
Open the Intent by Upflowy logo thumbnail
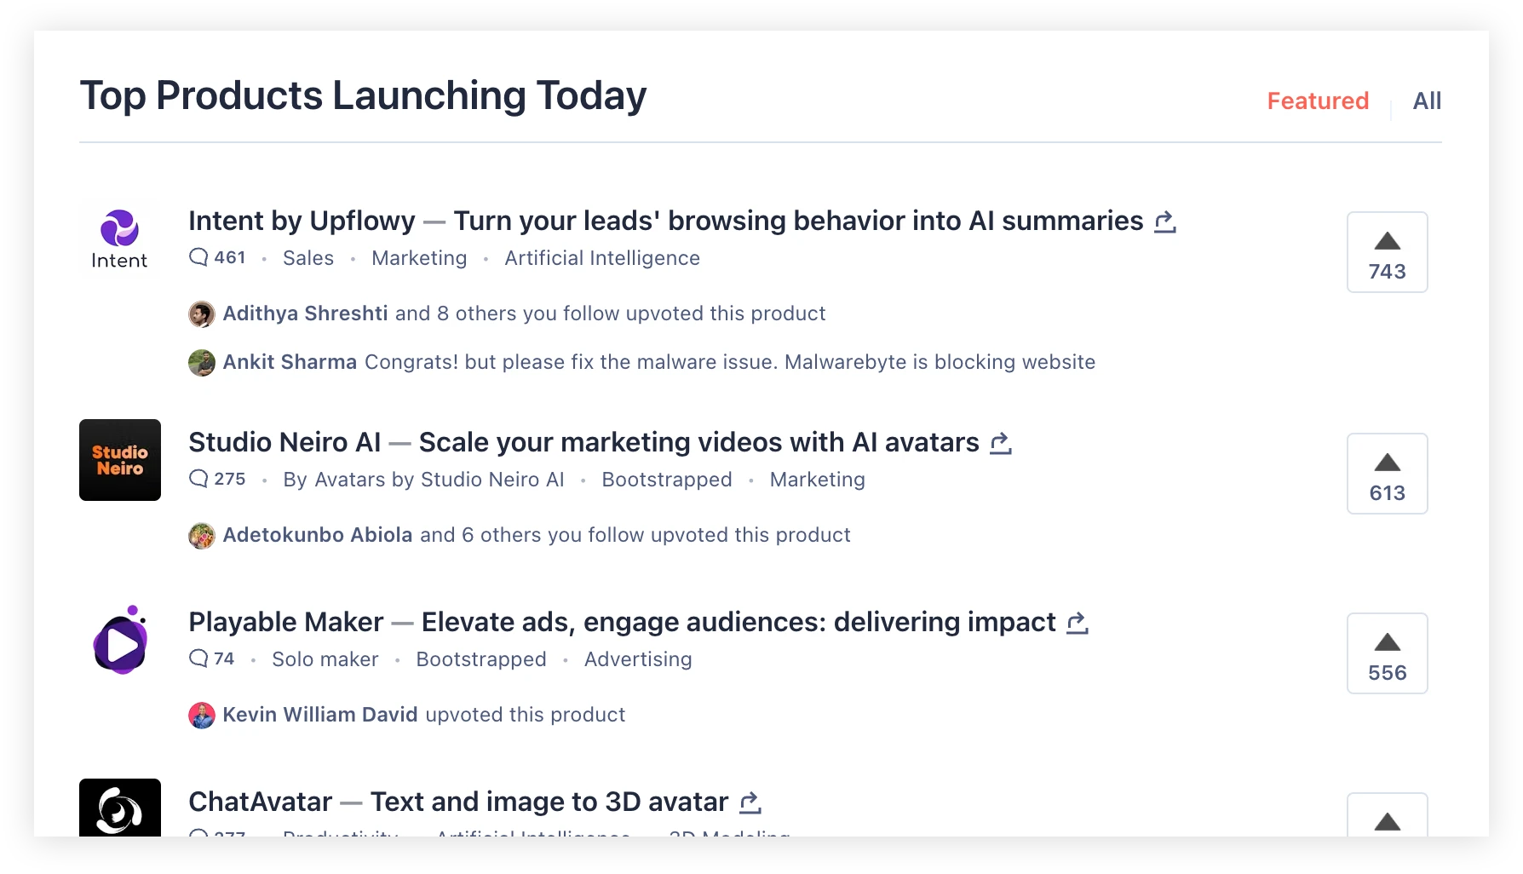coord(120,239)
